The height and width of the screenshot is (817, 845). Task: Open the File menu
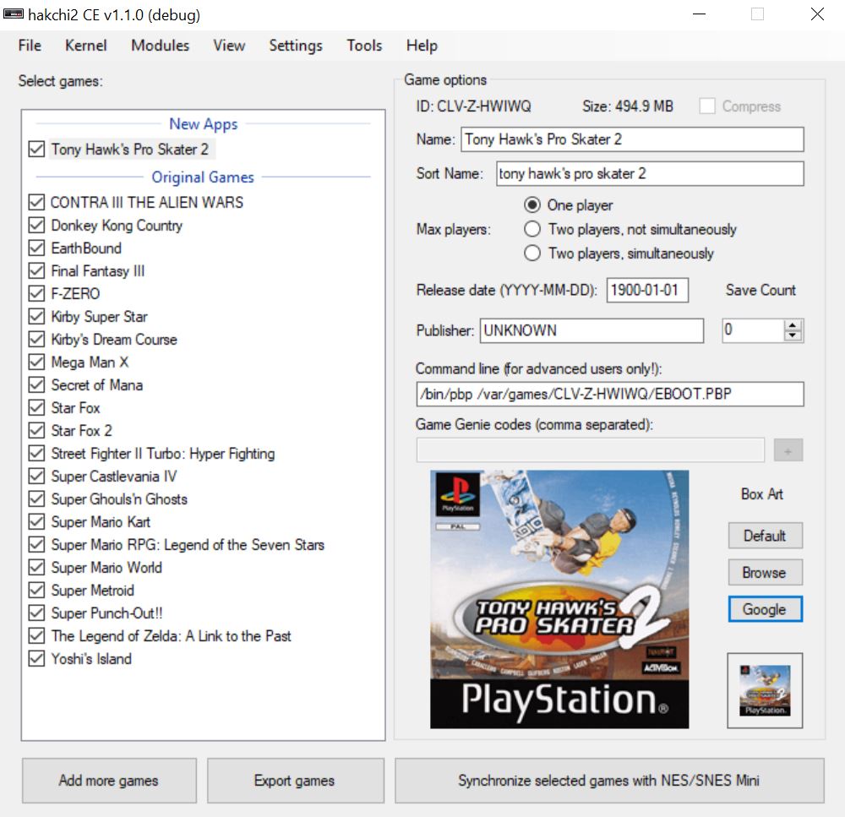tap(30, 46)
